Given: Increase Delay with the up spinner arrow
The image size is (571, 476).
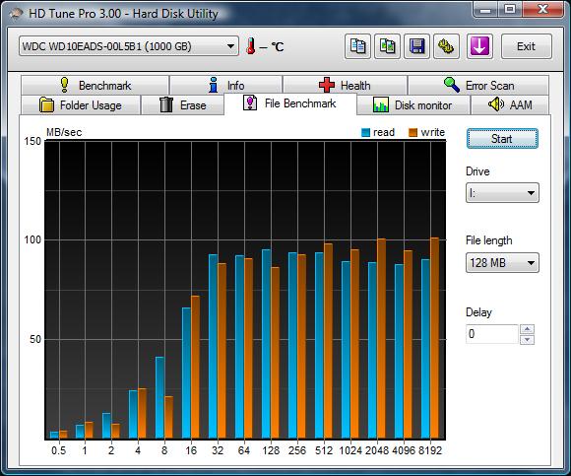Looking at the screenshot, I should click(528, 329).
